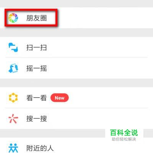Click the 百科全说 watermark logo
This screenshot has height=153, width=153.
point(124,133)
